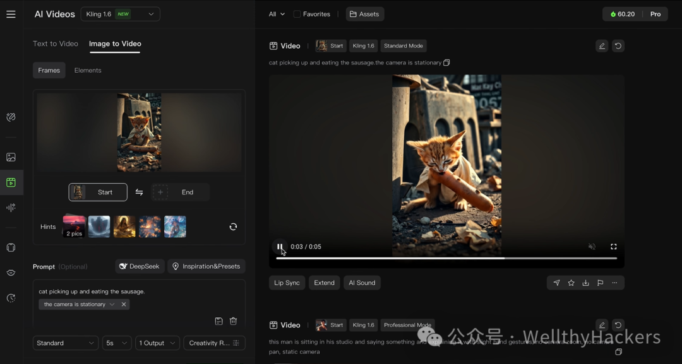682x364 pixels.
Task: Regenerate the first video
Action: coord(618,45)
